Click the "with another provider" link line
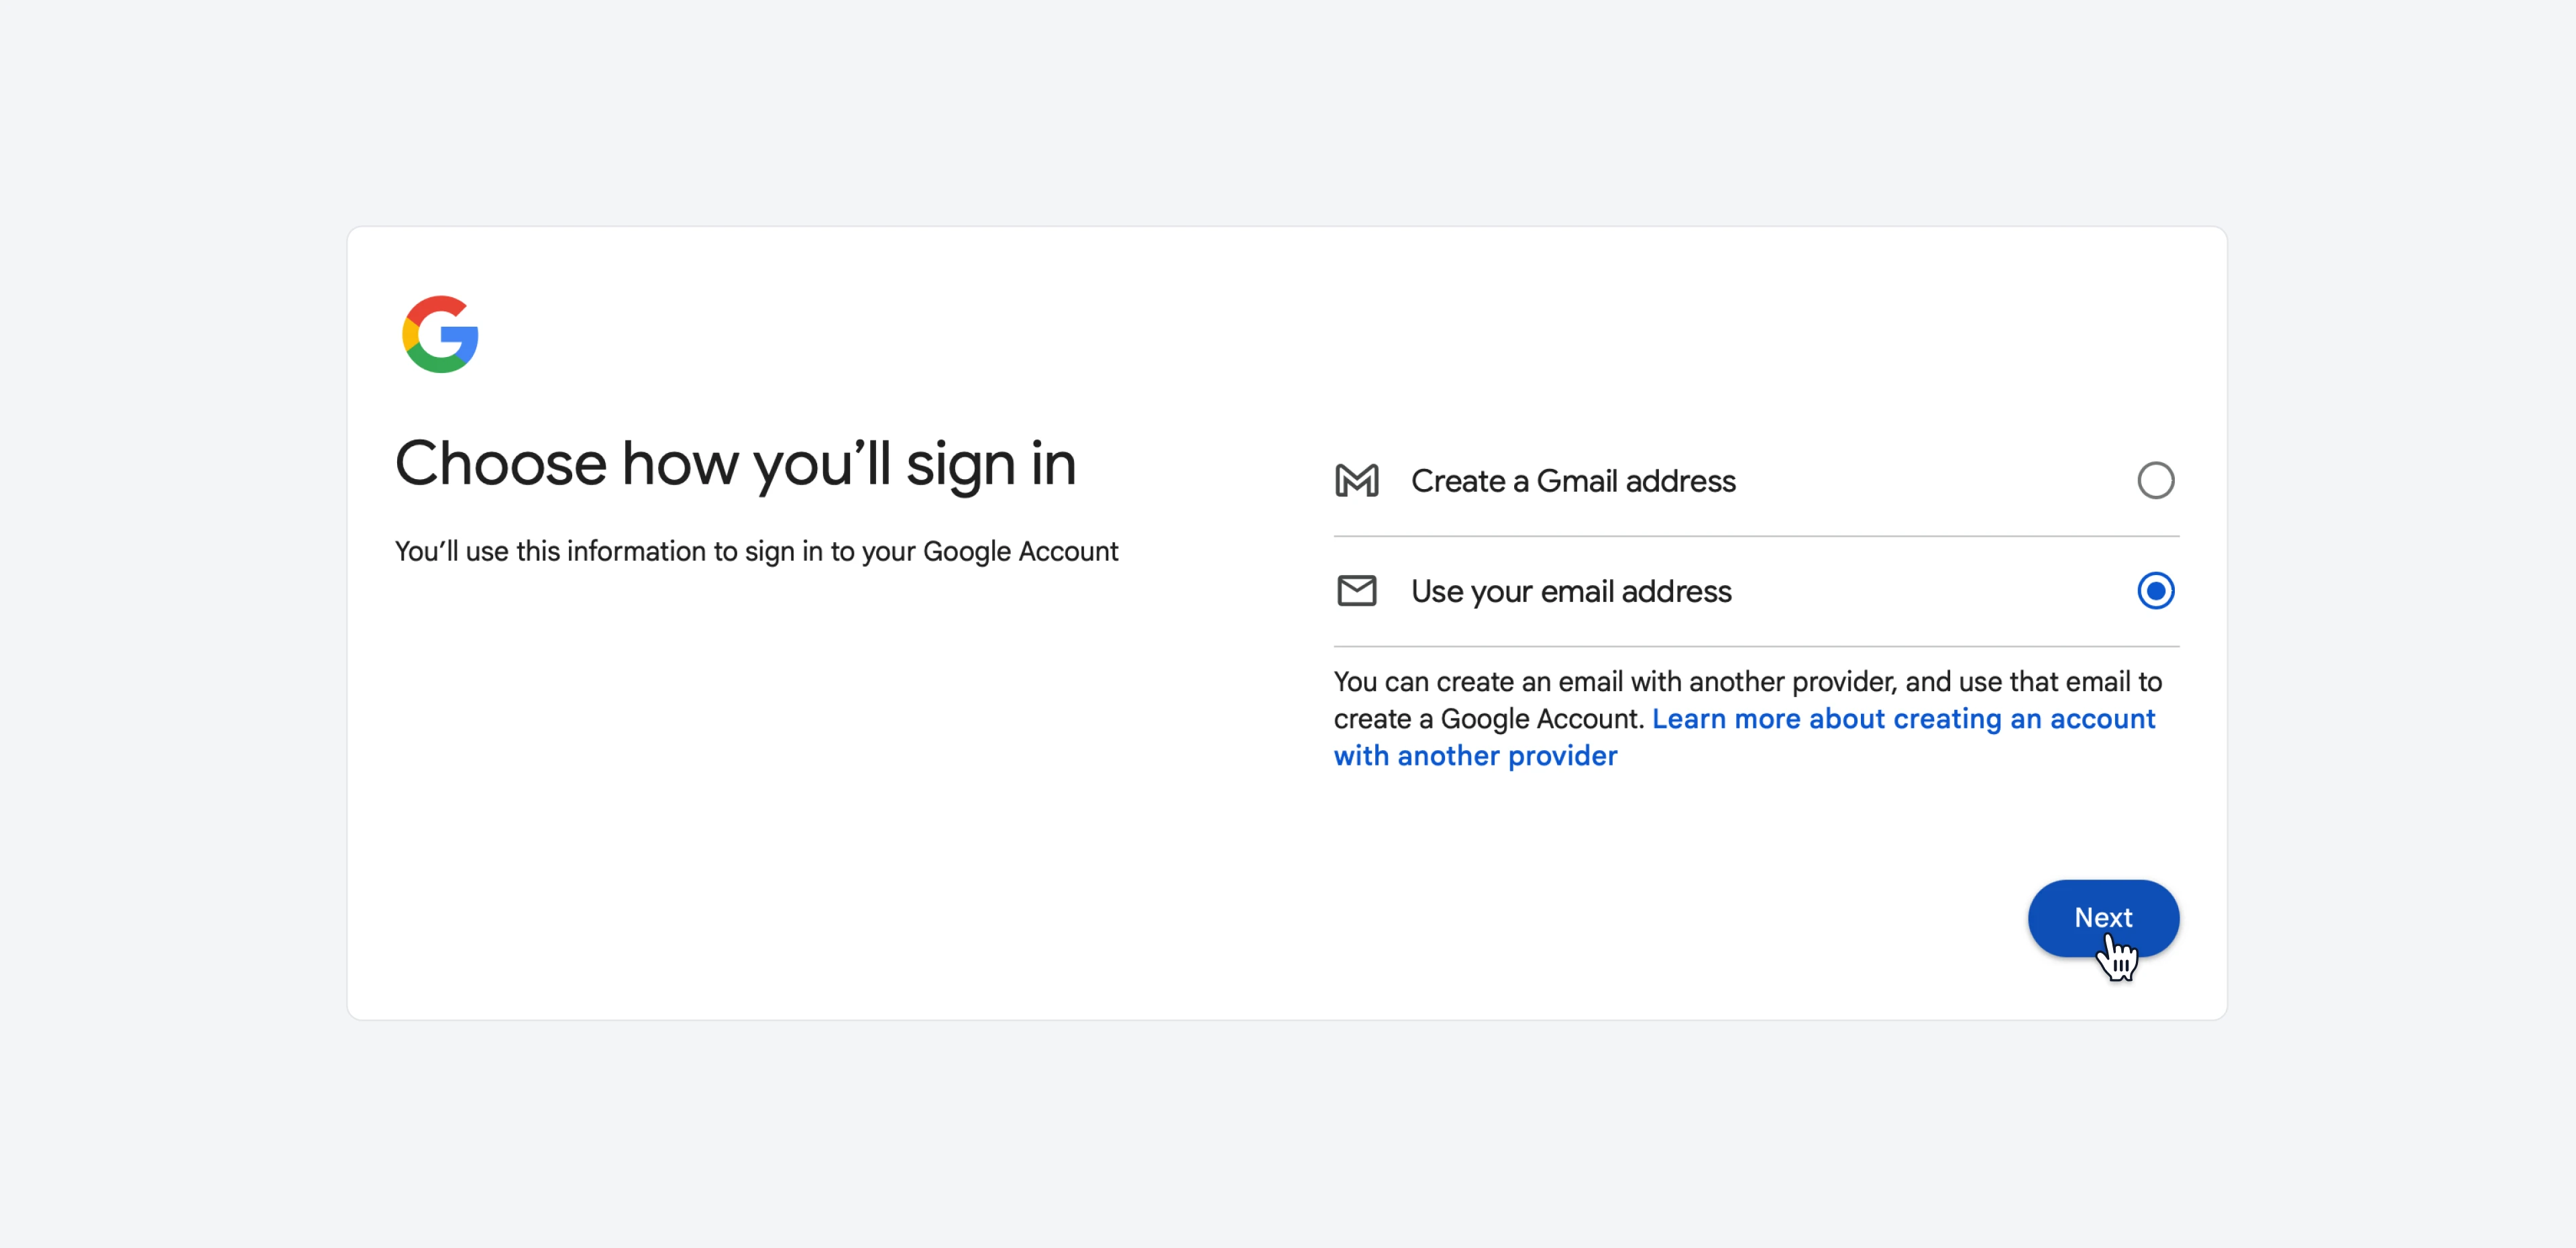Screen dimensions: 2576x1248 coord(1475,756)
